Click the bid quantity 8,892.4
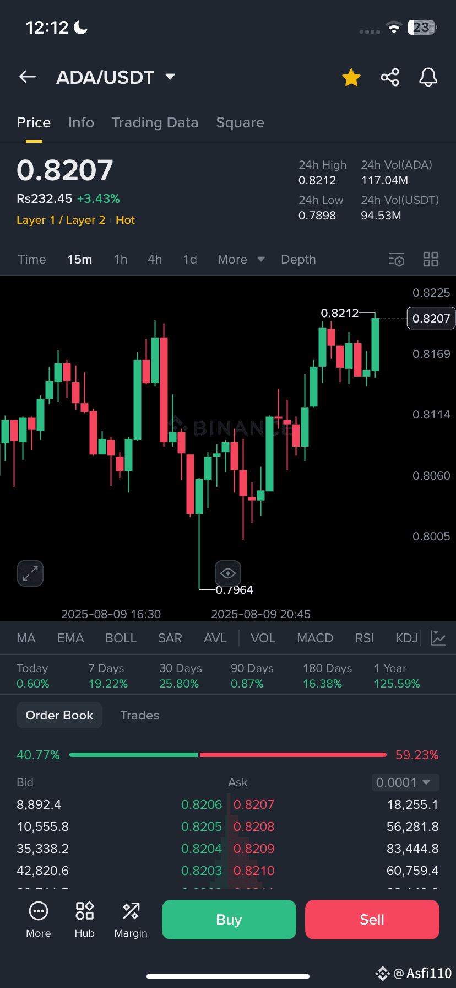 point(39,804)
